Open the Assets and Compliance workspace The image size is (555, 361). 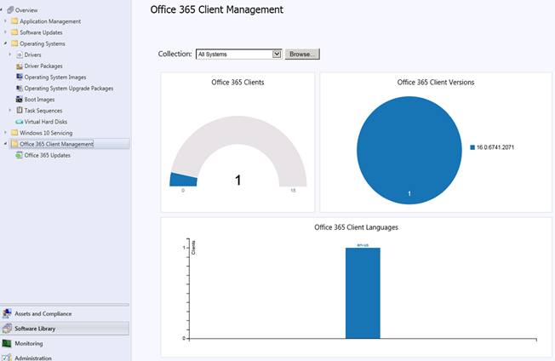(x=65, y=313)
